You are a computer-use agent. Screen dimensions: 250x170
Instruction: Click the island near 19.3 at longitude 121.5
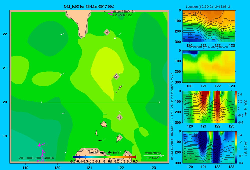104,124
